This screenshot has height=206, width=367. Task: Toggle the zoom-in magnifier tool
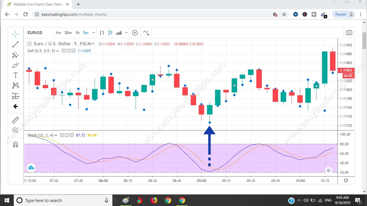[15, 130]
